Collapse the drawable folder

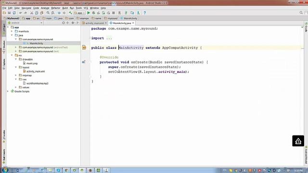coord(16,59)
